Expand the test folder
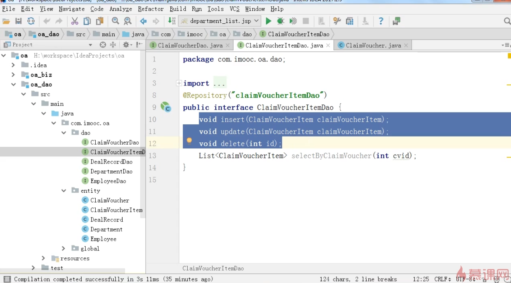The width and height of the screenshot is (511, 283). pos(33,268)
